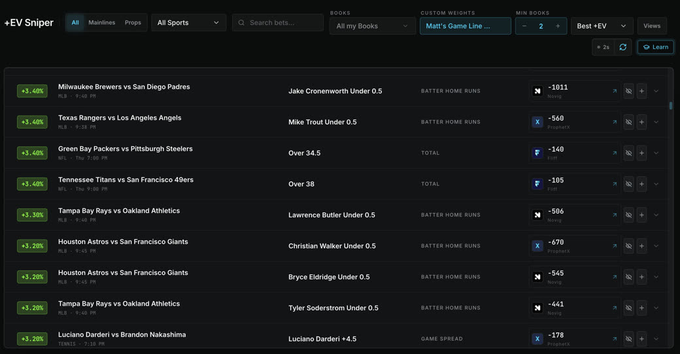Open external link for Christian Walker bet
Viewport: 680px width, 354px height.
click(x=615, y=246)
